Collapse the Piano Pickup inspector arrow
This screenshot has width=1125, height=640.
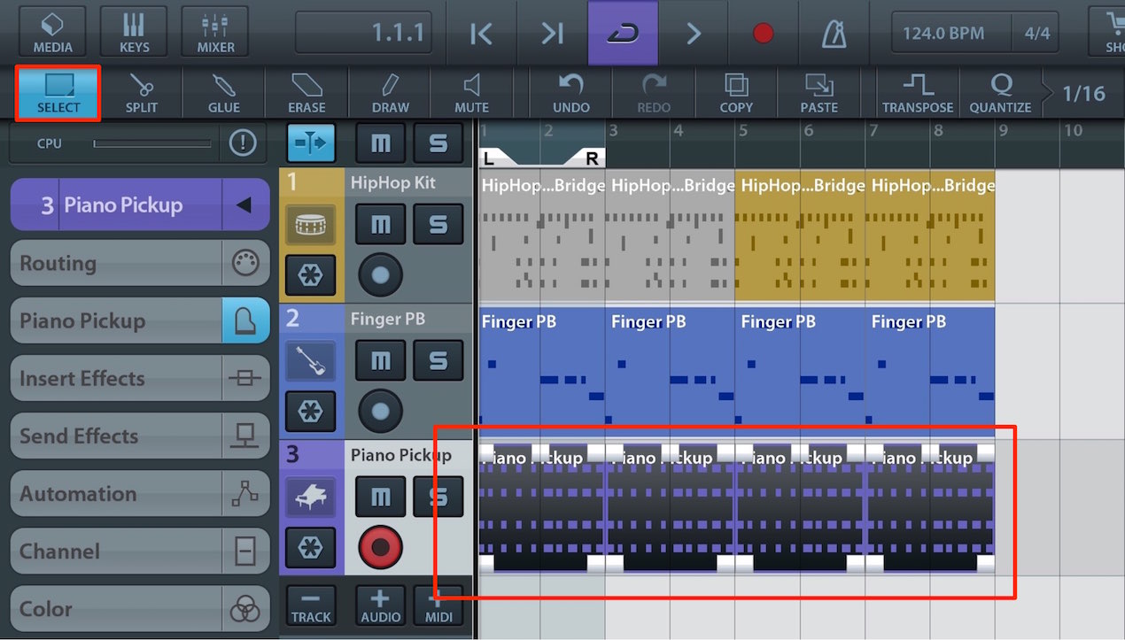pos(244,204)
